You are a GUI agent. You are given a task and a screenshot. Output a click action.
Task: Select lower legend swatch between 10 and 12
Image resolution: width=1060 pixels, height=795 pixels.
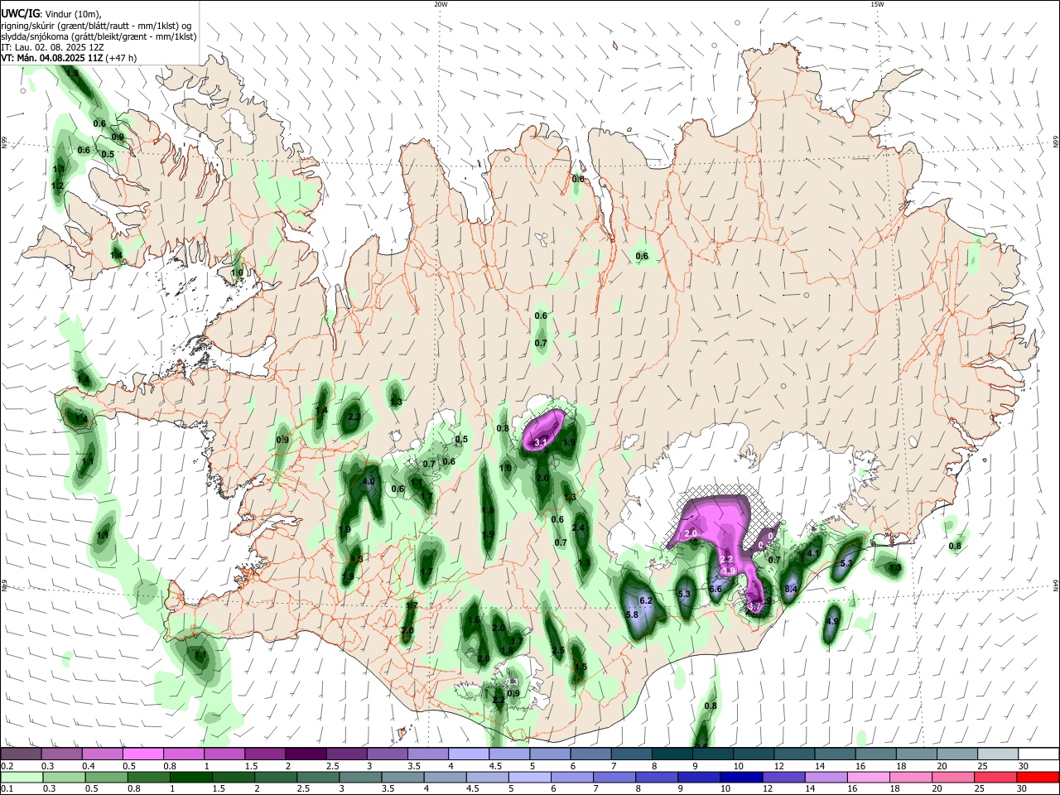click(741, 777)
